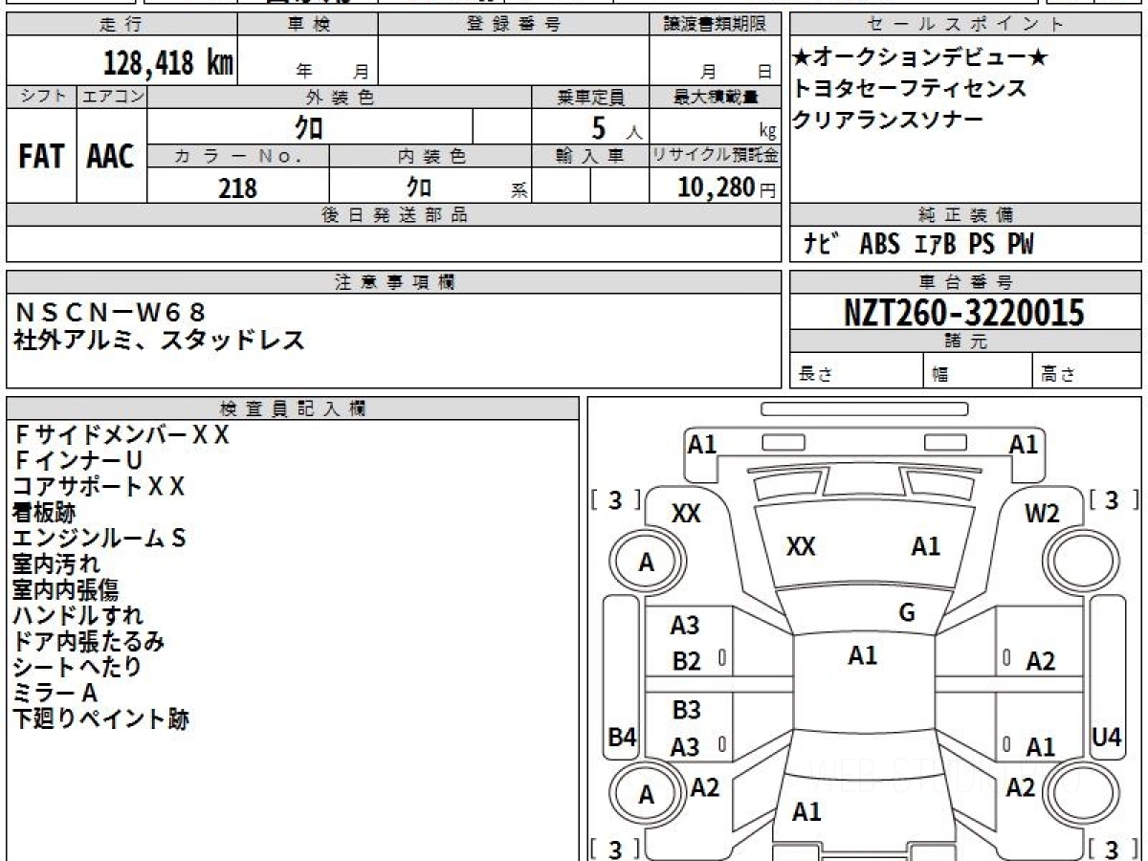
Task: Click the B2 door damage mark
Action: [686, 662]
